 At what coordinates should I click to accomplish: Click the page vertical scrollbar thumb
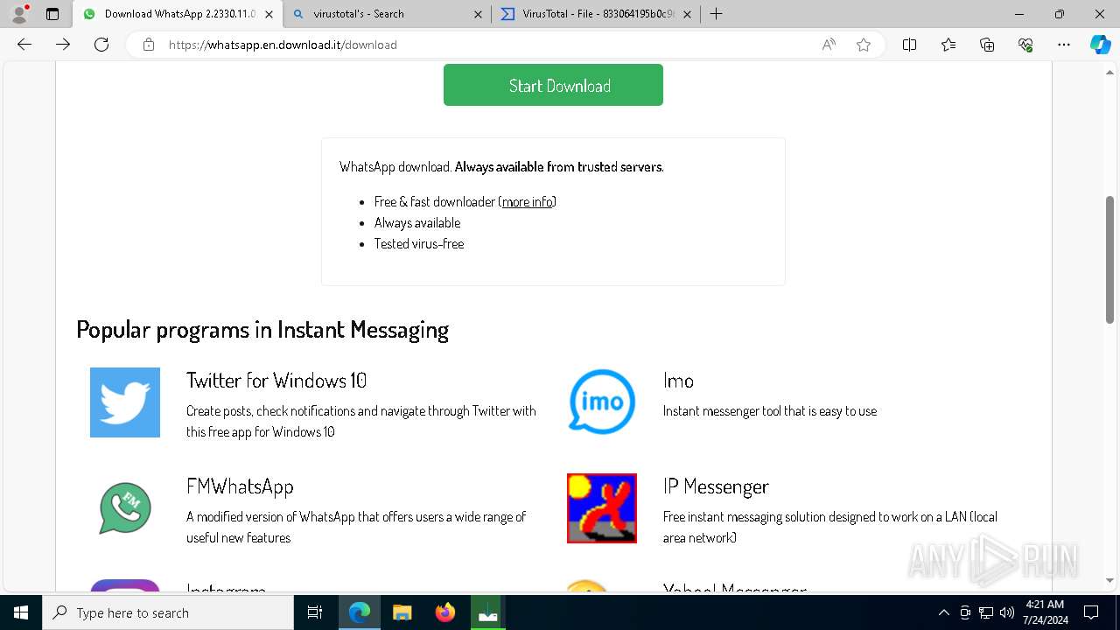(x=1110, y=259)
